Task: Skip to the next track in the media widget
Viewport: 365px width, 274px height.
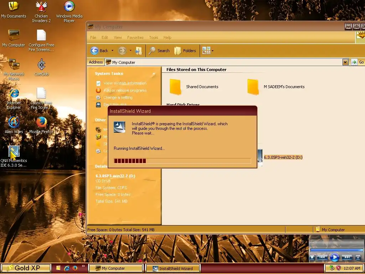Action: click(347, 258)
